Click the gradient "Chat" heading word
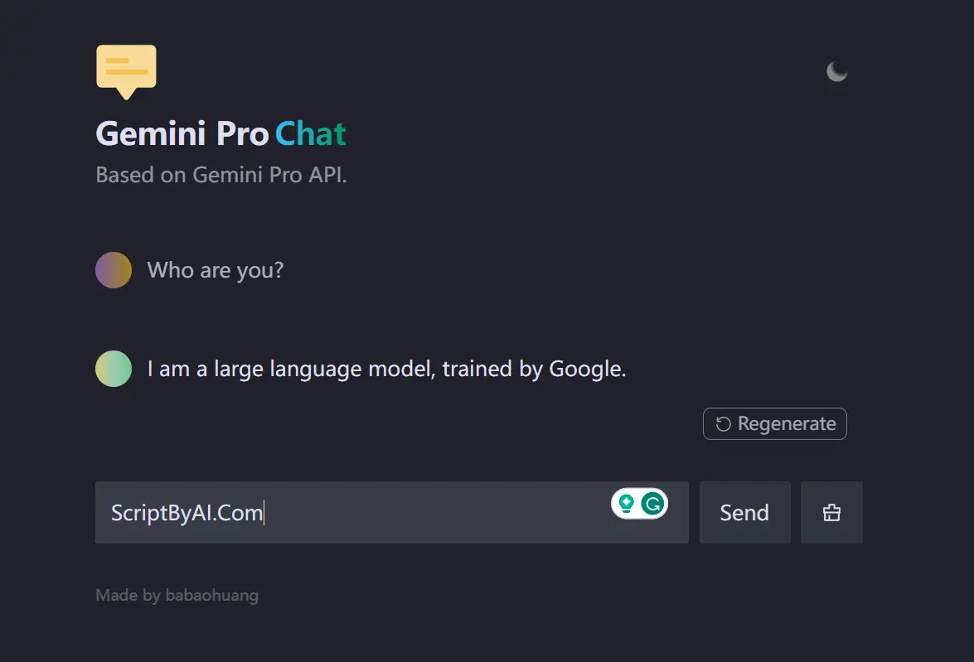Viewport: 974px width, 662px height. click(310, 133)
